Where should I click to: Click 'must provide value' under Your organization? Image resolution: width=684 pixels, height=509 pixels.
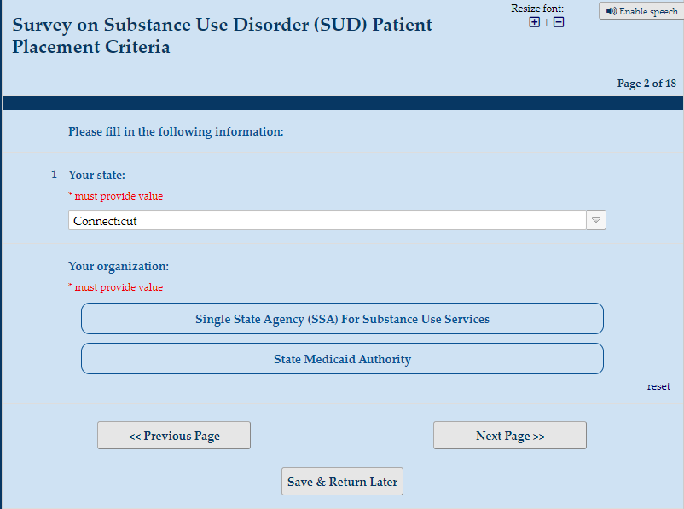(x=118, y=287)
